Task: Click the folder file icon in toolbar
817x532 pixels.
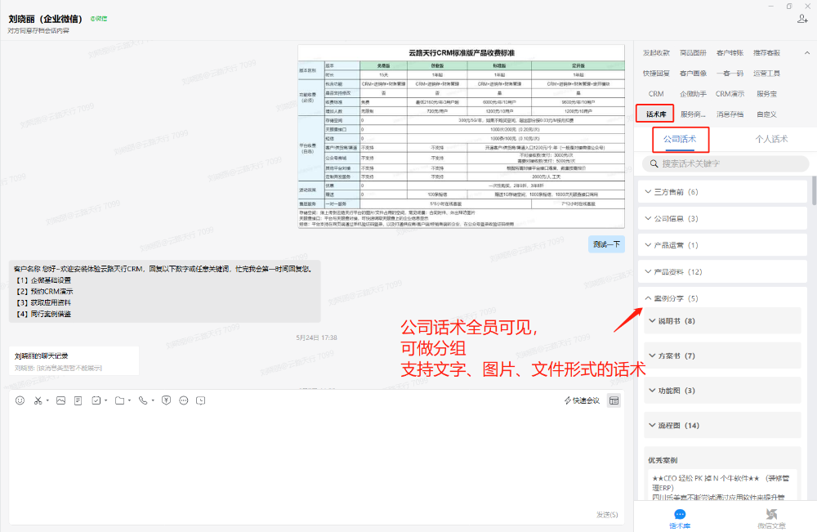Action: (120, 400)
